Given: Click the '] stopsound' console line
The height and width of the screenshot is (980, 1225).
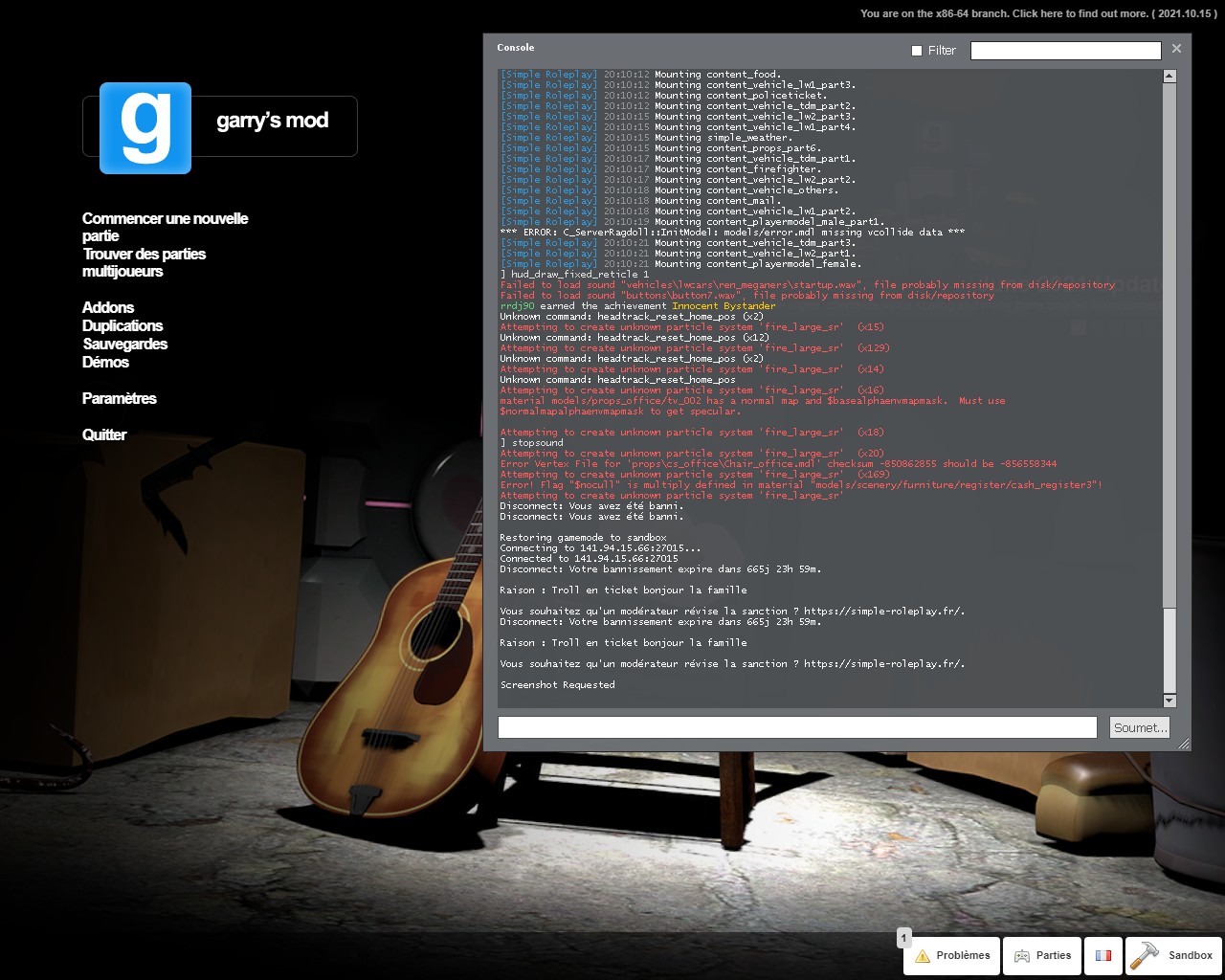Looking at the screenshot, I should (x=531, y=443).
